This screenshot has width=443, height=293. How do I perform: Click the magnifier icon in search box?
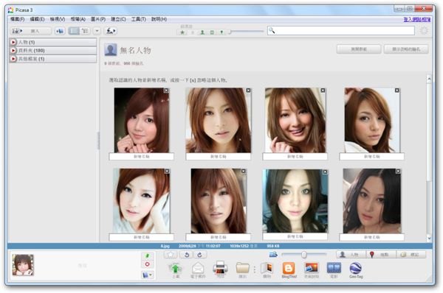click(272, 30)
